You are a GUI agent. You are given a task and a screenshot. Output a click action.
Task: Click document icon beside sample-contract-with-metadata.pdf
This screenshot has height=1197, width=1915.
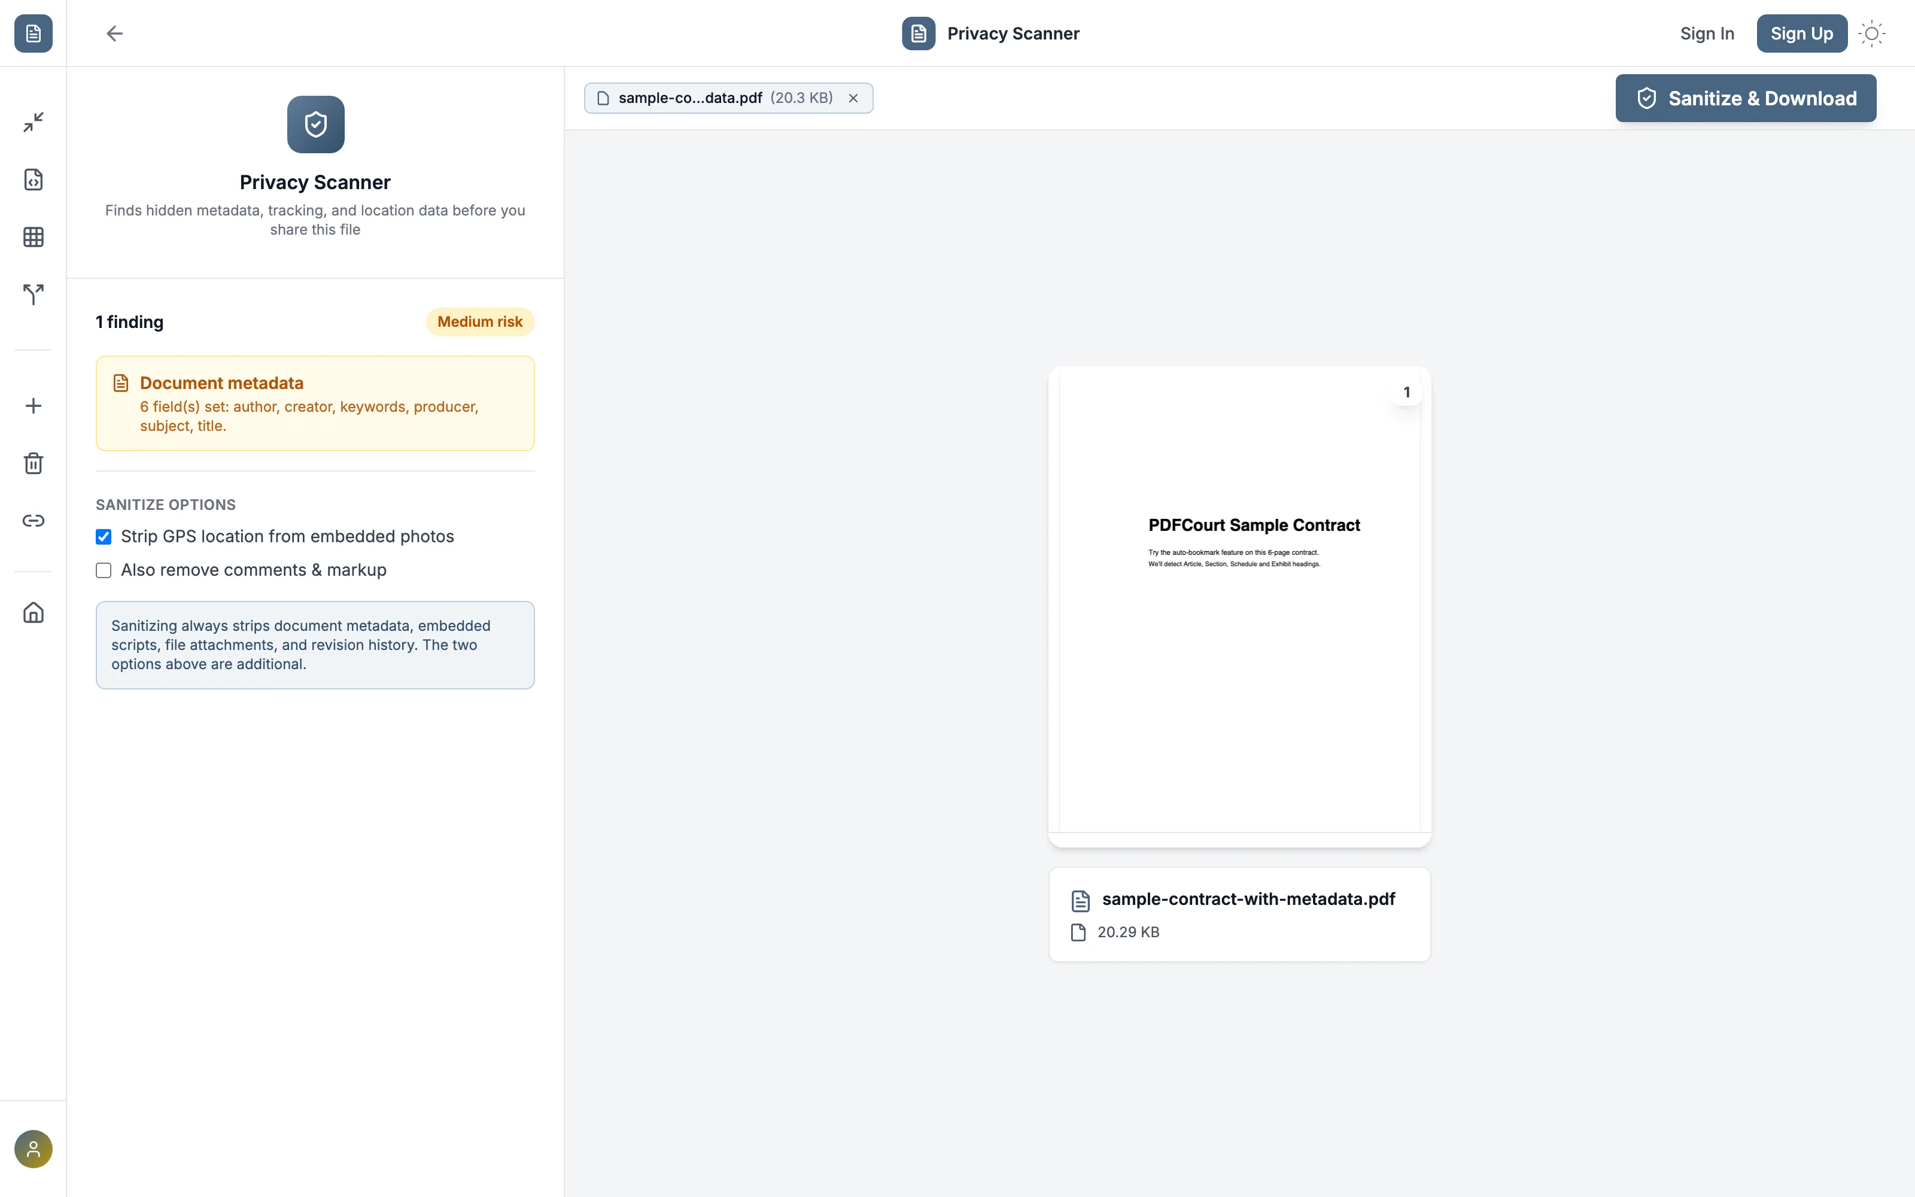pos(1080,900)
